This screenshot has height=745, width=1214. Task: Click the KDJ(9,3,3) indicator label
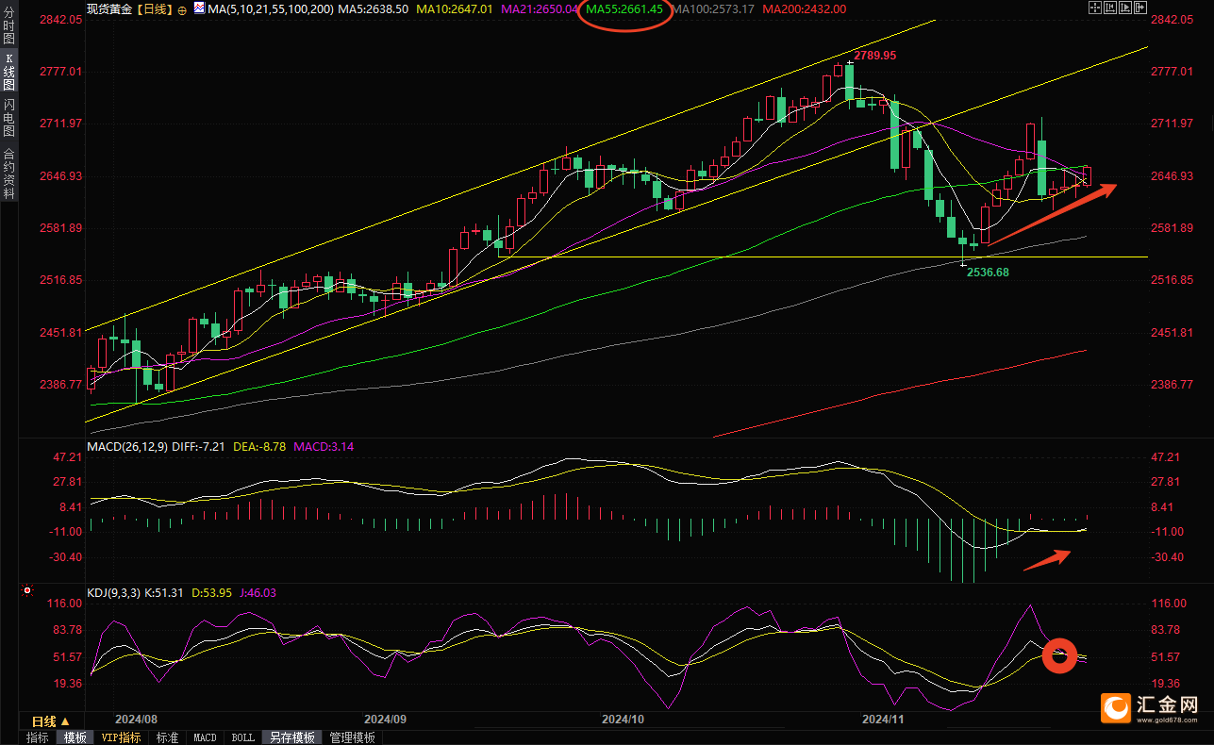(114, 593)
